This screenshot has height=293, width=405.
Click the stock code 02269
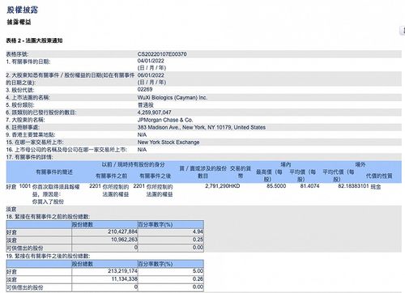[x=145, y=89]
